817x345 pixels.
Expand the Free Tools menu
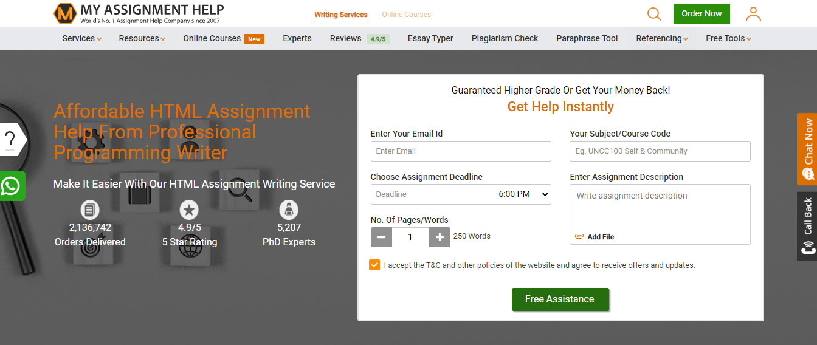(x=728, y=38)
